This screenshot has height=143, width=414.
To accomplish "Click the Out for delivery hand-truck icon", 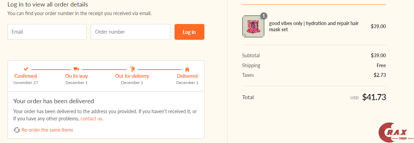I will [x=132, y=69].
